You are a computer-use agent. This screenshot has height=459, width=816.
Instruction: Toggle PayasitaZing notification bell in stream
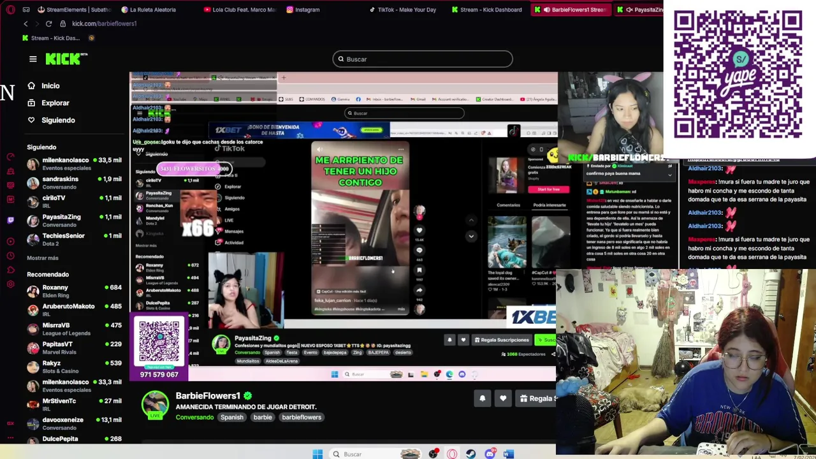pos(449,340)
